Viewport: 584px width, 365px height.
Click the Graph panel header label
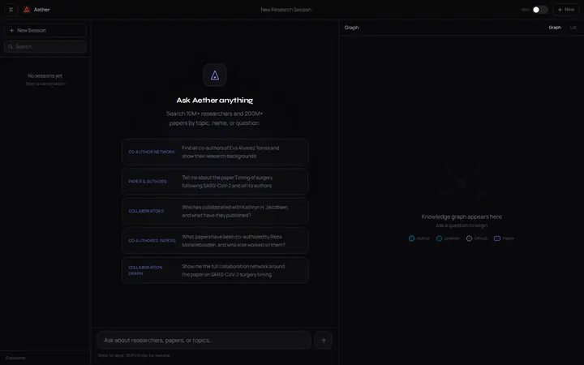pos(351,28)
